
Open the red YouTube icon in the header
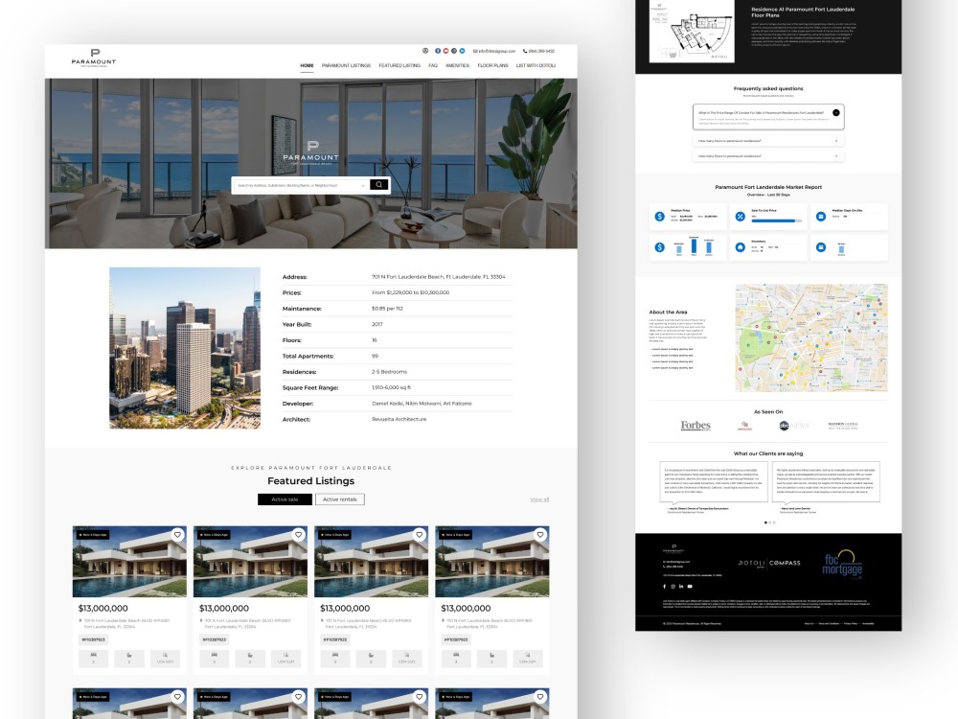coord(446,51)
